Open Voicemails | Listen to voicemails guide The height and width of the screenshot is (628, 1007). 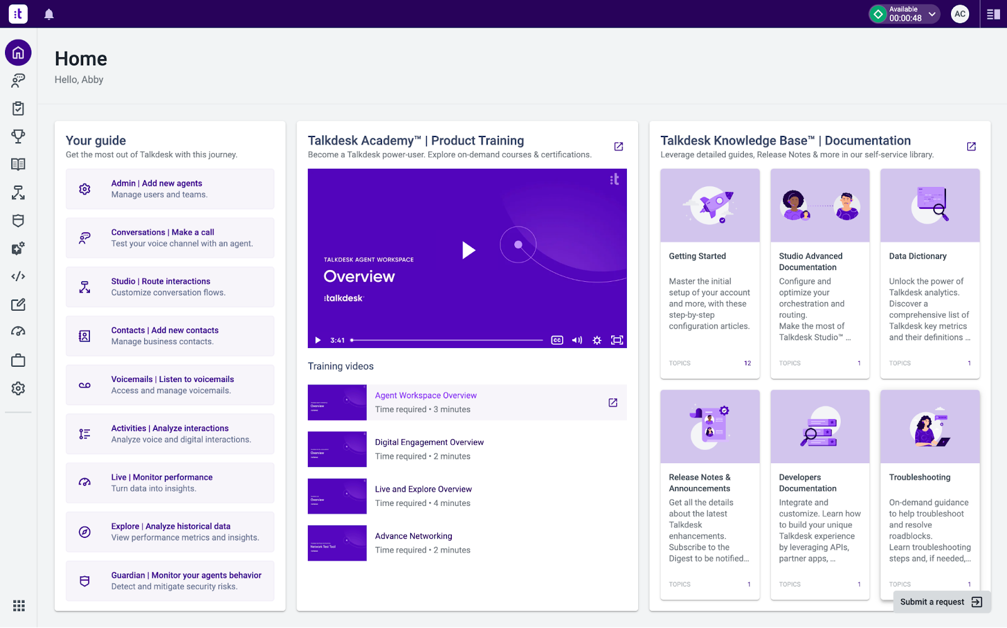tap(170, 385)
